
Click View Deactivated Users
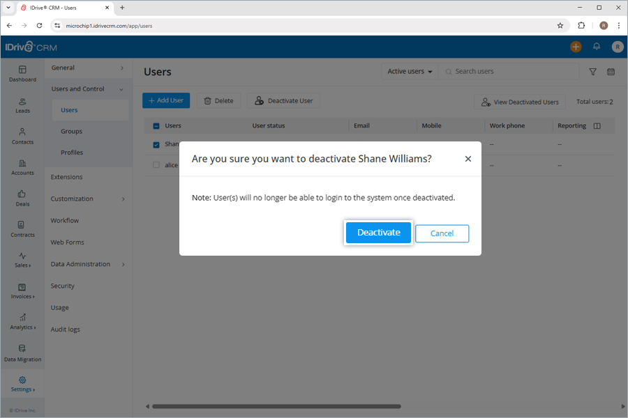pos(519,102)
